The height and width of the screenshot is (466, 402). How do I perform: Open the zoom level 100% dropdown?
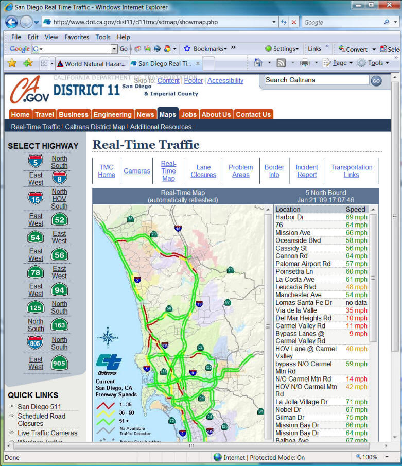(387, 457)
